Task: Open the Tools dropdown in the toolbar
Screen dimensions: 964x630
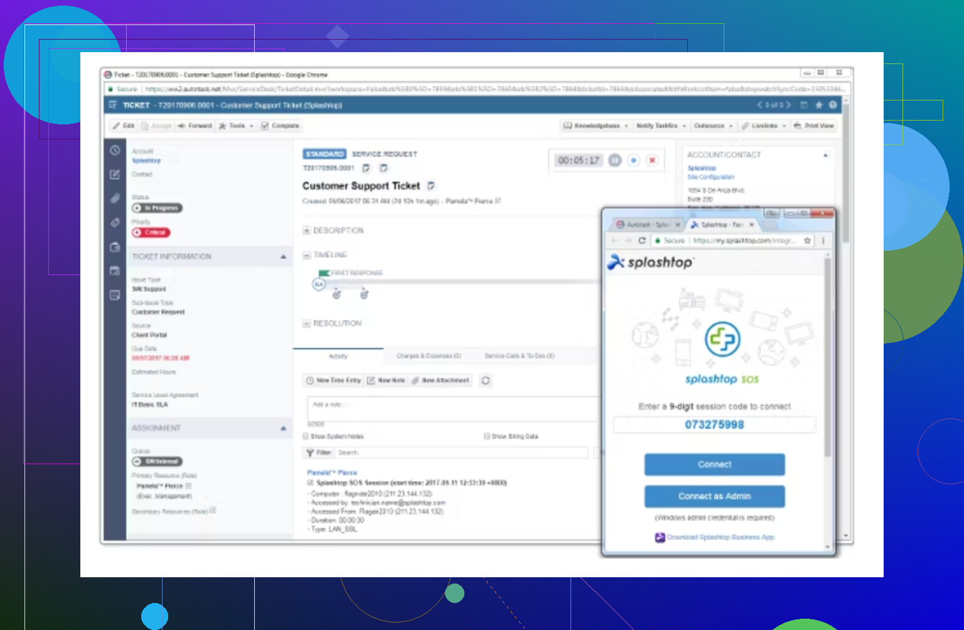Action: click(237, 126)
